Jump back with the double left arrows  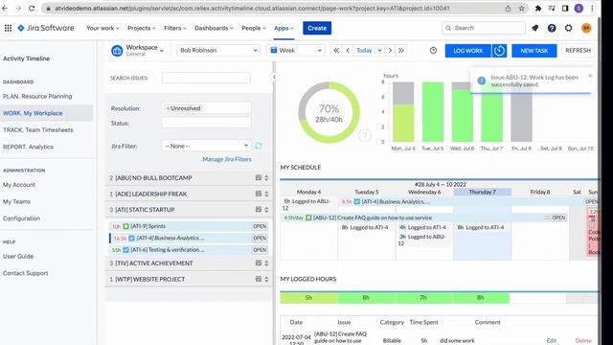[x=336, y=51]
